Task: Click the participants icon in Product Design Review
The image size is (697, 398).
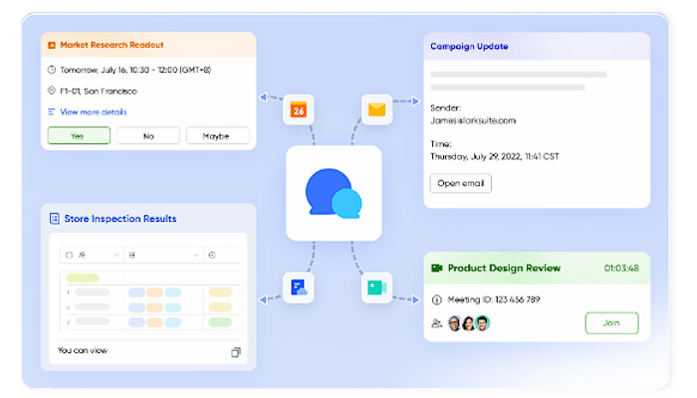Action: pos(436,323)
